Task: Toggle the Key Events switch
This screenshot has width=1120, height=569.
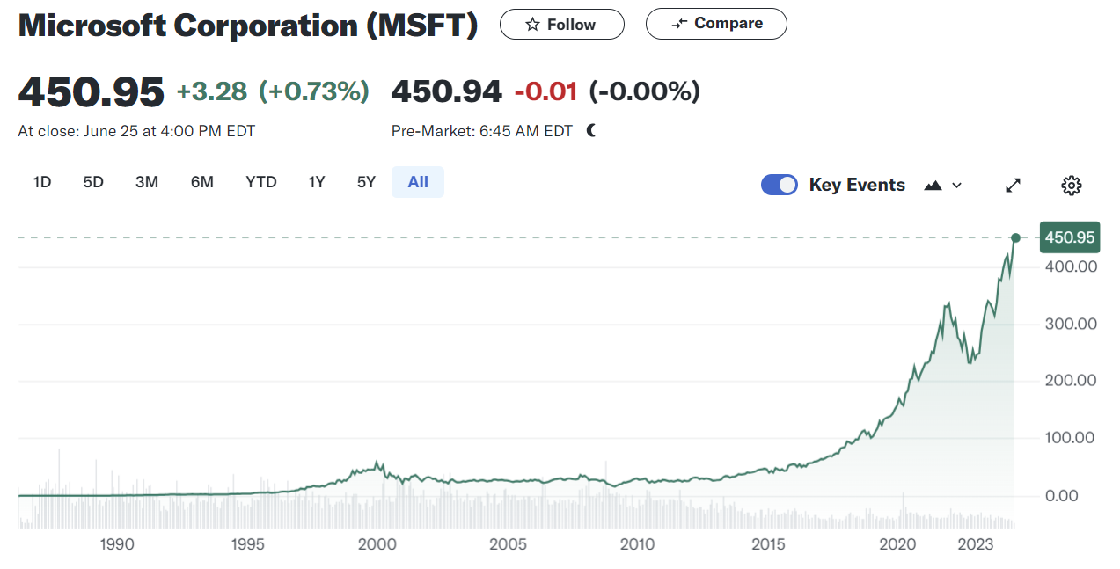Action: coord(779,185)
